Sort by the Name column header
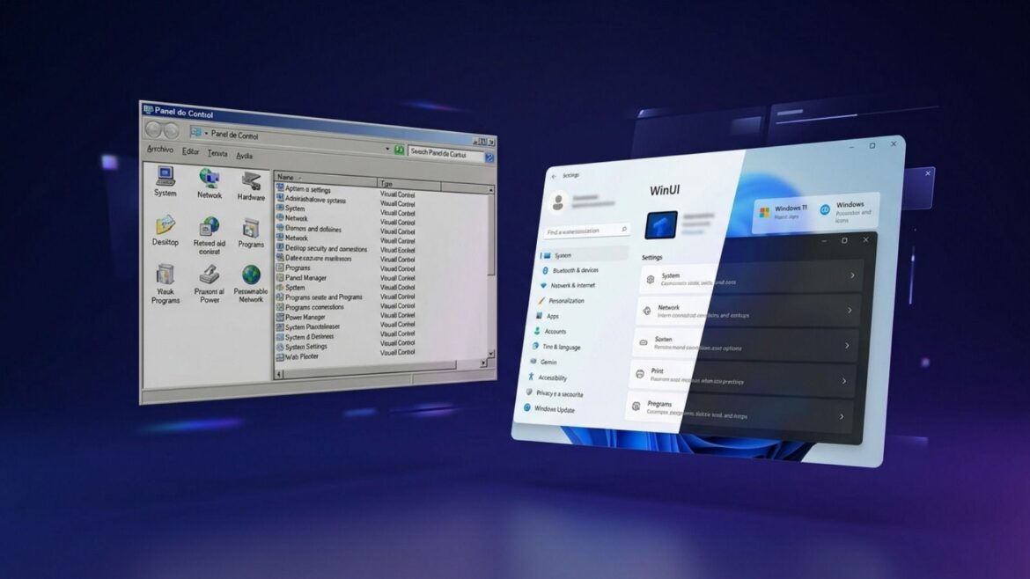The height and width of the screenshot is (579, 1030). tap(326, 178)
